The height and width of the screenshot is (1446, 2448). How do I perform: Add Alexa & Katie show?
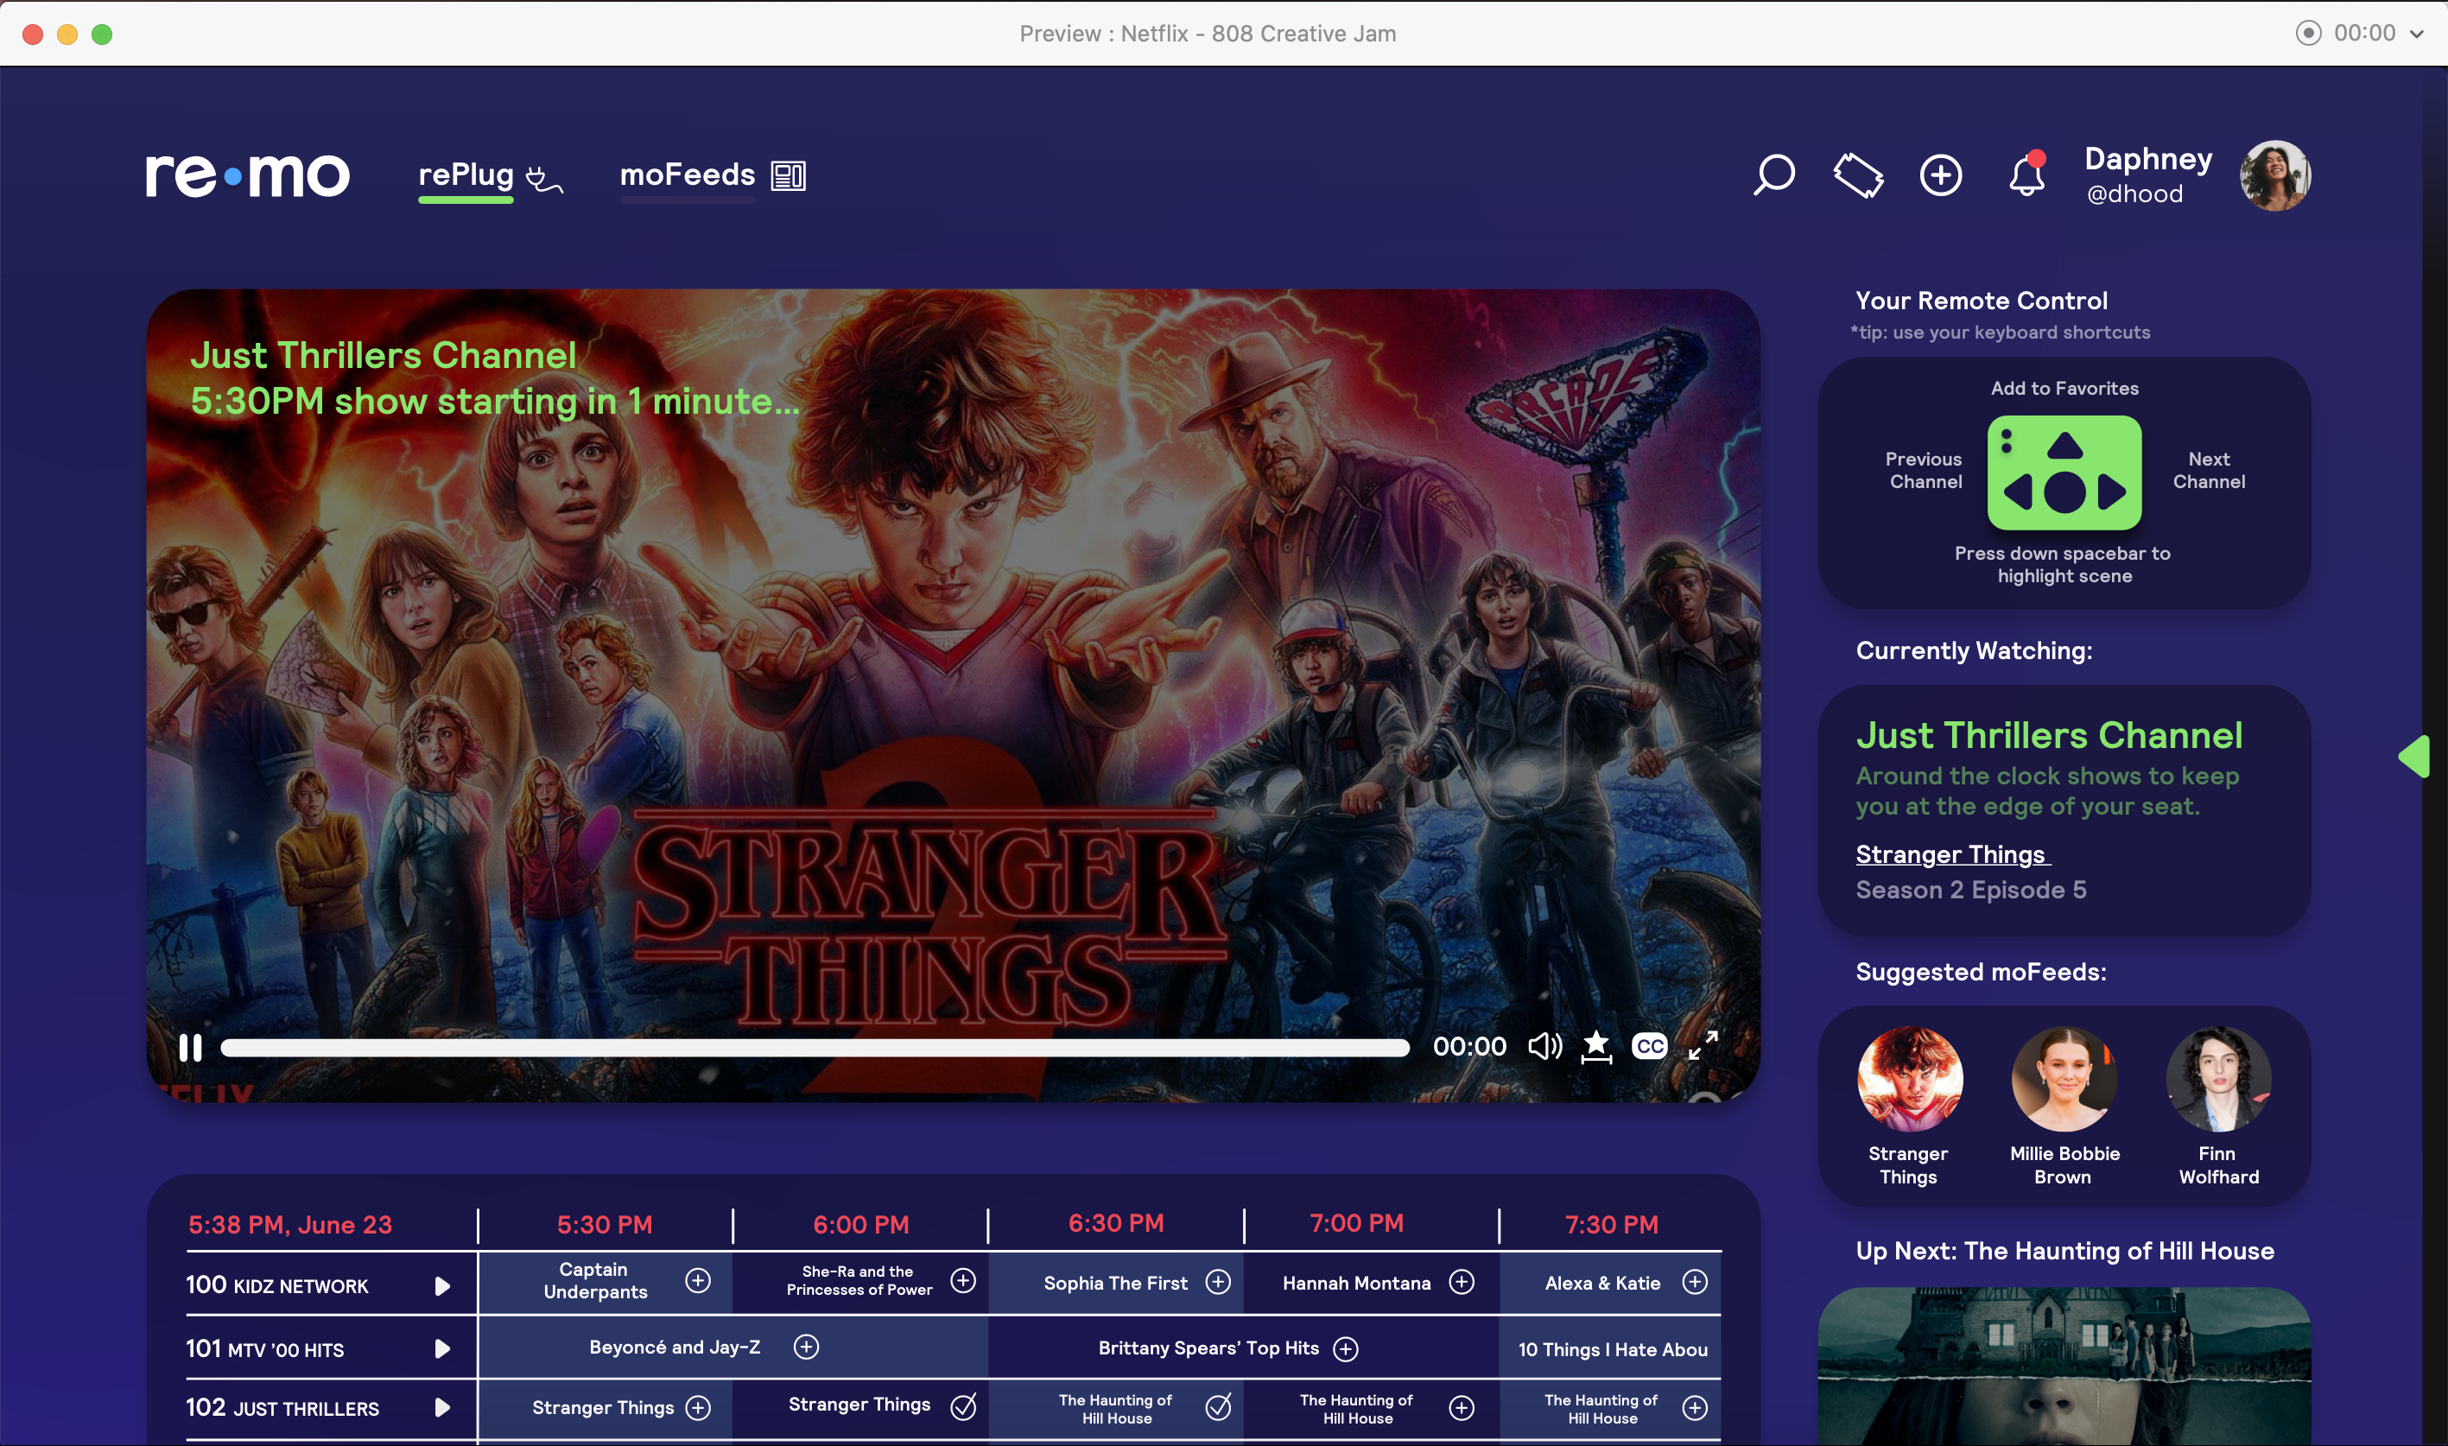tap(1695, 1281)
